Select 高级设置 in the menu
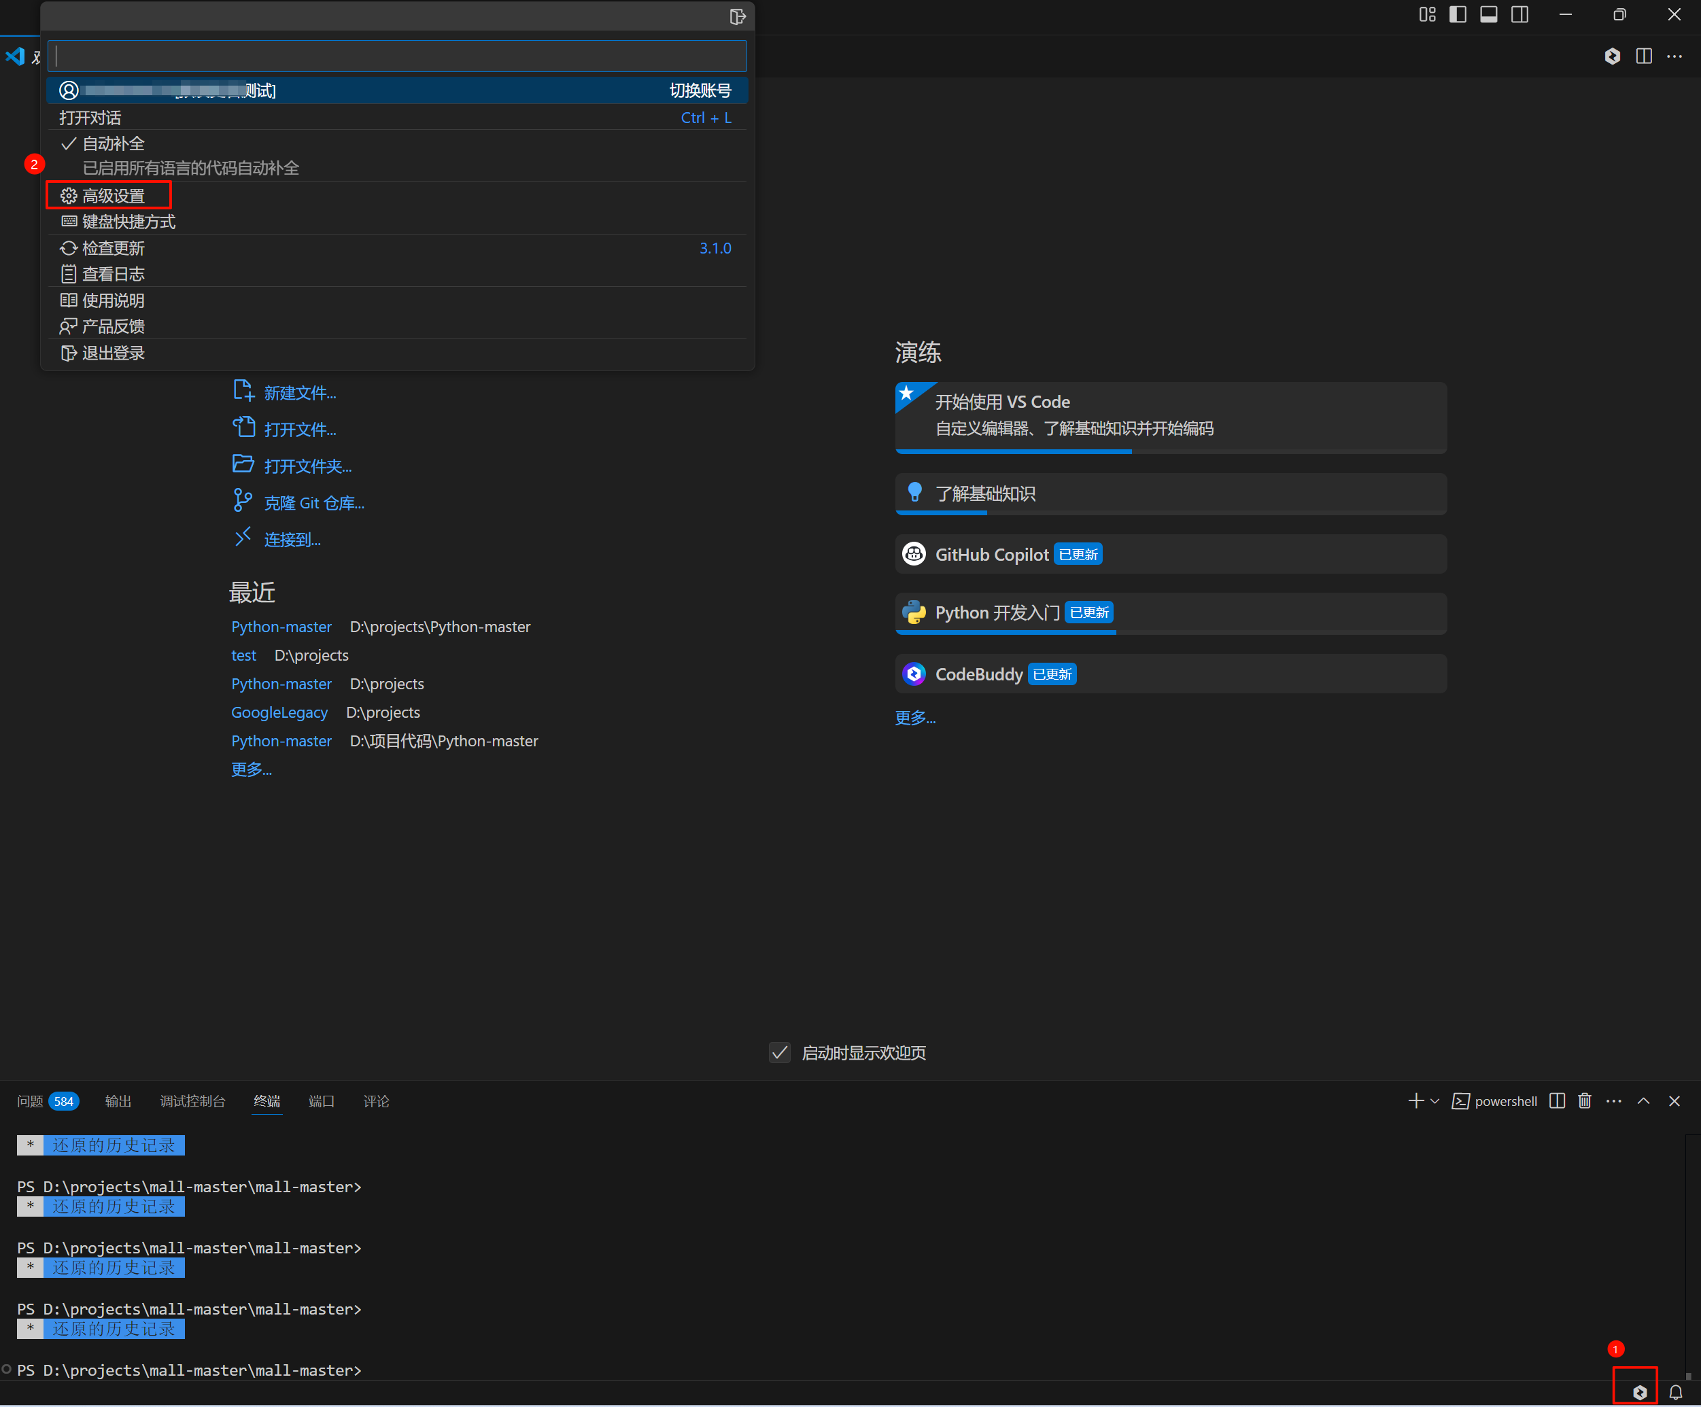Screen dimensions: 1701x1407 pyautogui.click(x=114, y=196)
